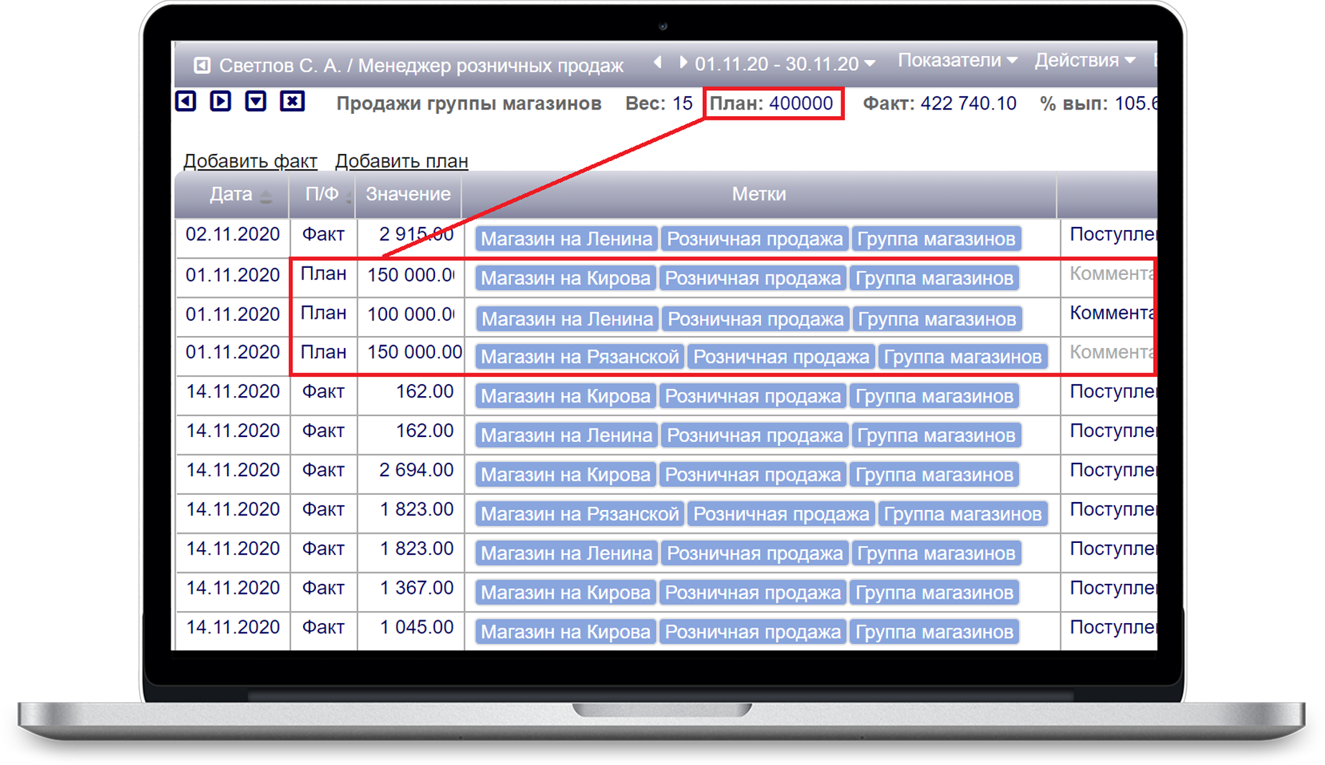Click the План: 400000 value in header
Image resolution: width=1325 pixels, height=765 pixels.
click(x=772, y=104)
